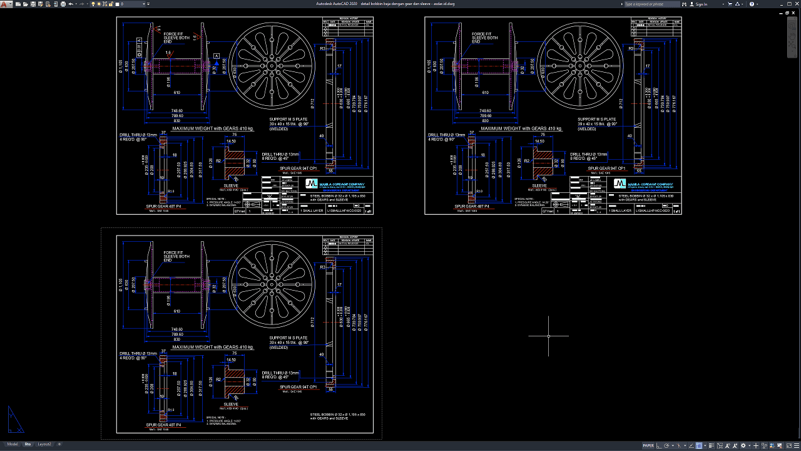Save the drawing with the floppy disk icon
The height and width of the screenshot is (451, 801).
(x=32, y=4)
